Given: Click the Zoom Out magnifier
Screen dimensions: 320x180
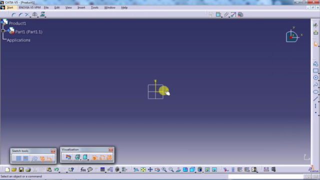Looking at the screenshot, I should coord(171,169).
